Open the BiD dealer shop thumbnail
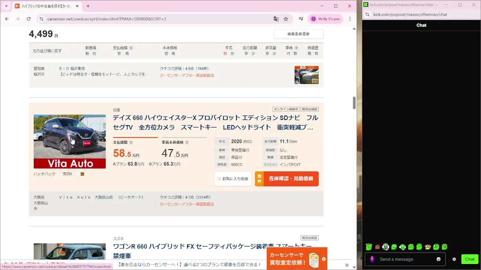The width and height of the screenshot is (481, 270). 306,75
